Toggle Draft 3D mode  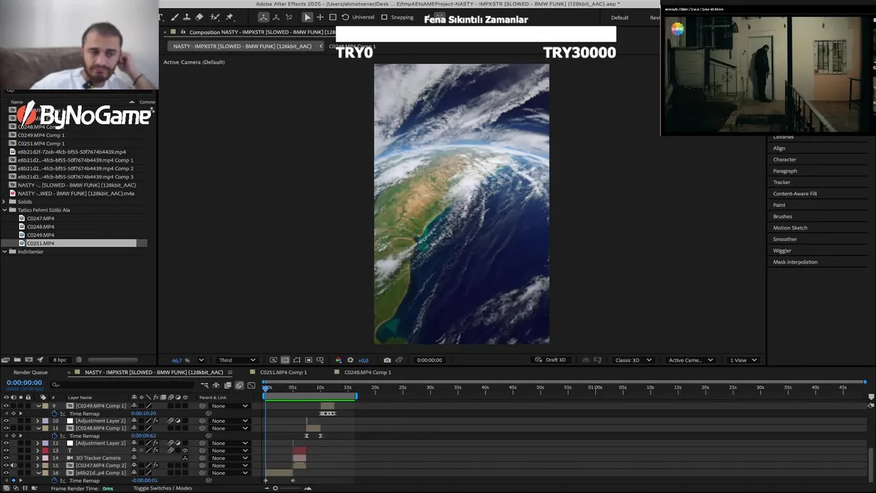tap(551, 360)
